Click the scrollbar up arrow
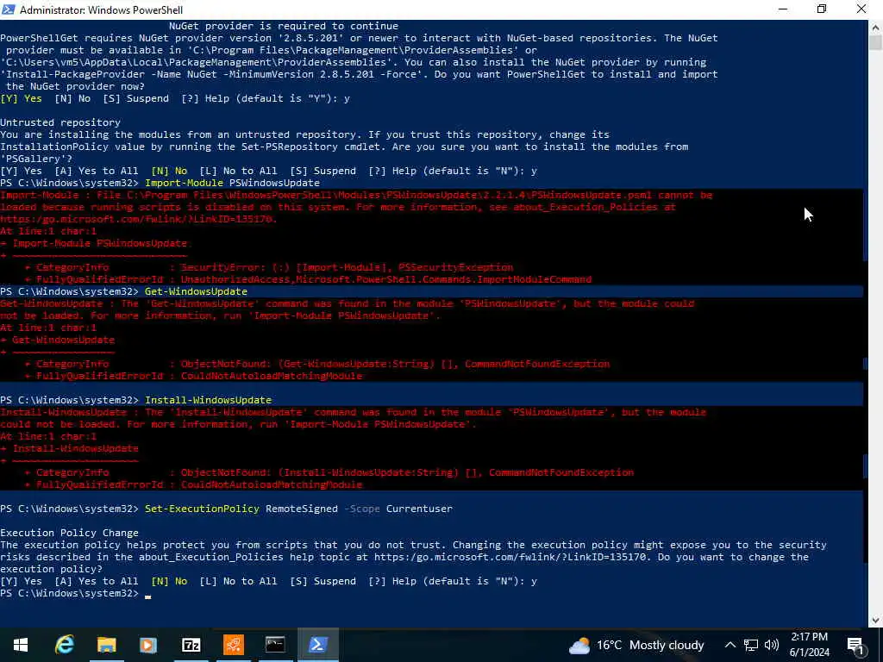This screenshot has height=662, width=883. click(x=875, y=27)
